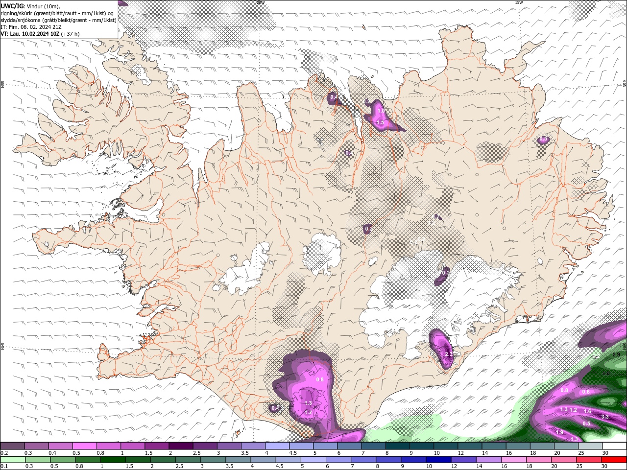The image size is (627, 470).
Task: Click the red 30 swatch in the lower legend
Action: point(614,460)
